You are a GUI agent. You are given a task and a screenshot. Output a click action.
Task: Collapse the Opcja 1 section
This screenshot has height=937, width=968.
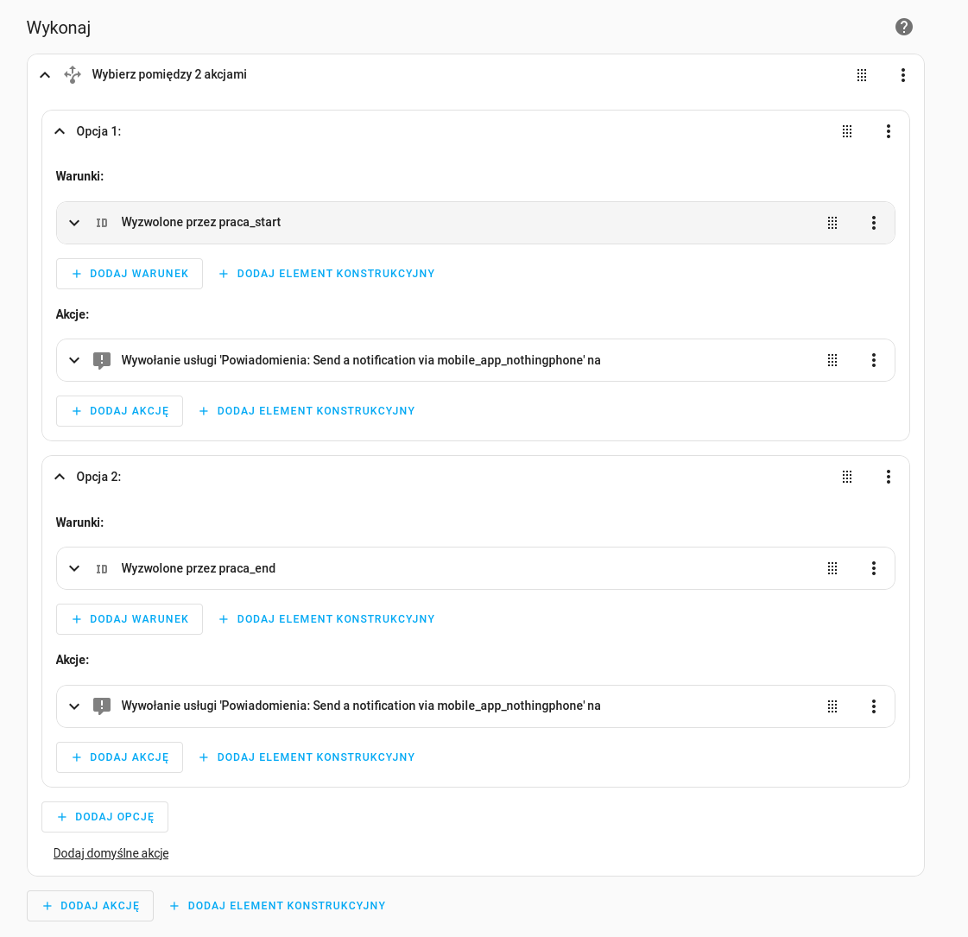(60, 131)
